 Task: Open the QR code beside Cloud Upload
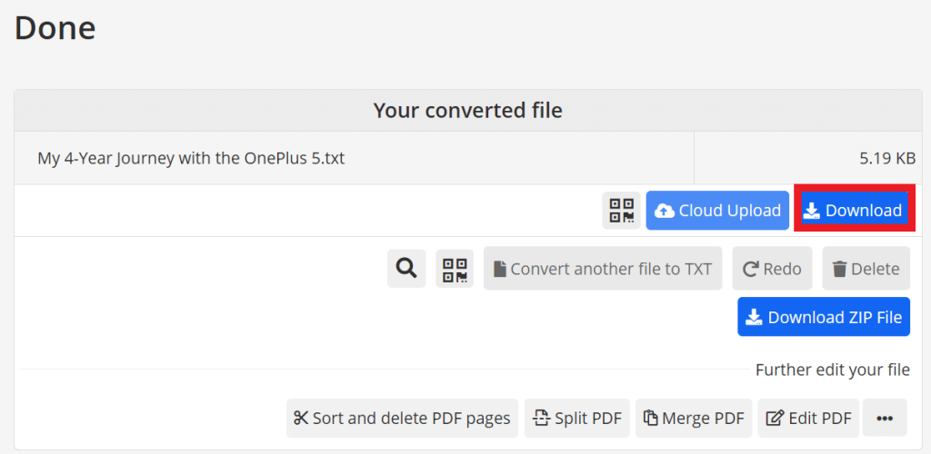tap(621, 211)
